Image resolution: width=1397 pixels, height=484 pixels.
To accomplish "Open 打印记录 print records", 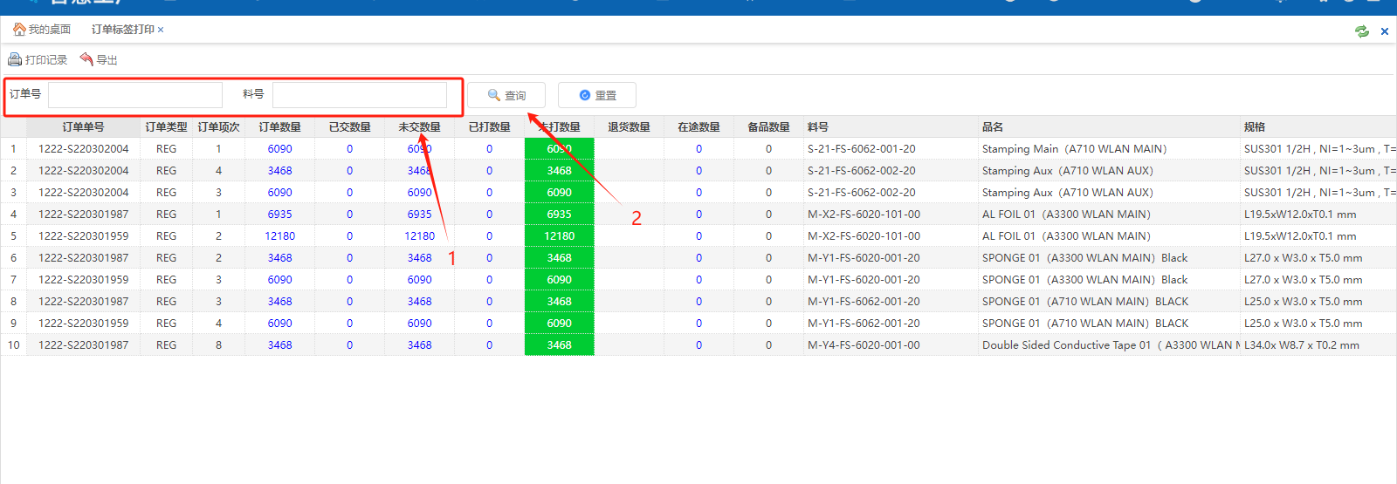I will click(38, 60).
